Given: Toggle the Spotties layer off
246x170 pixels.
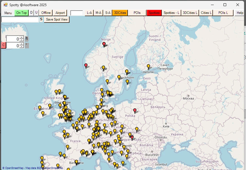Looking at the screenshot, I should [154, 12].
